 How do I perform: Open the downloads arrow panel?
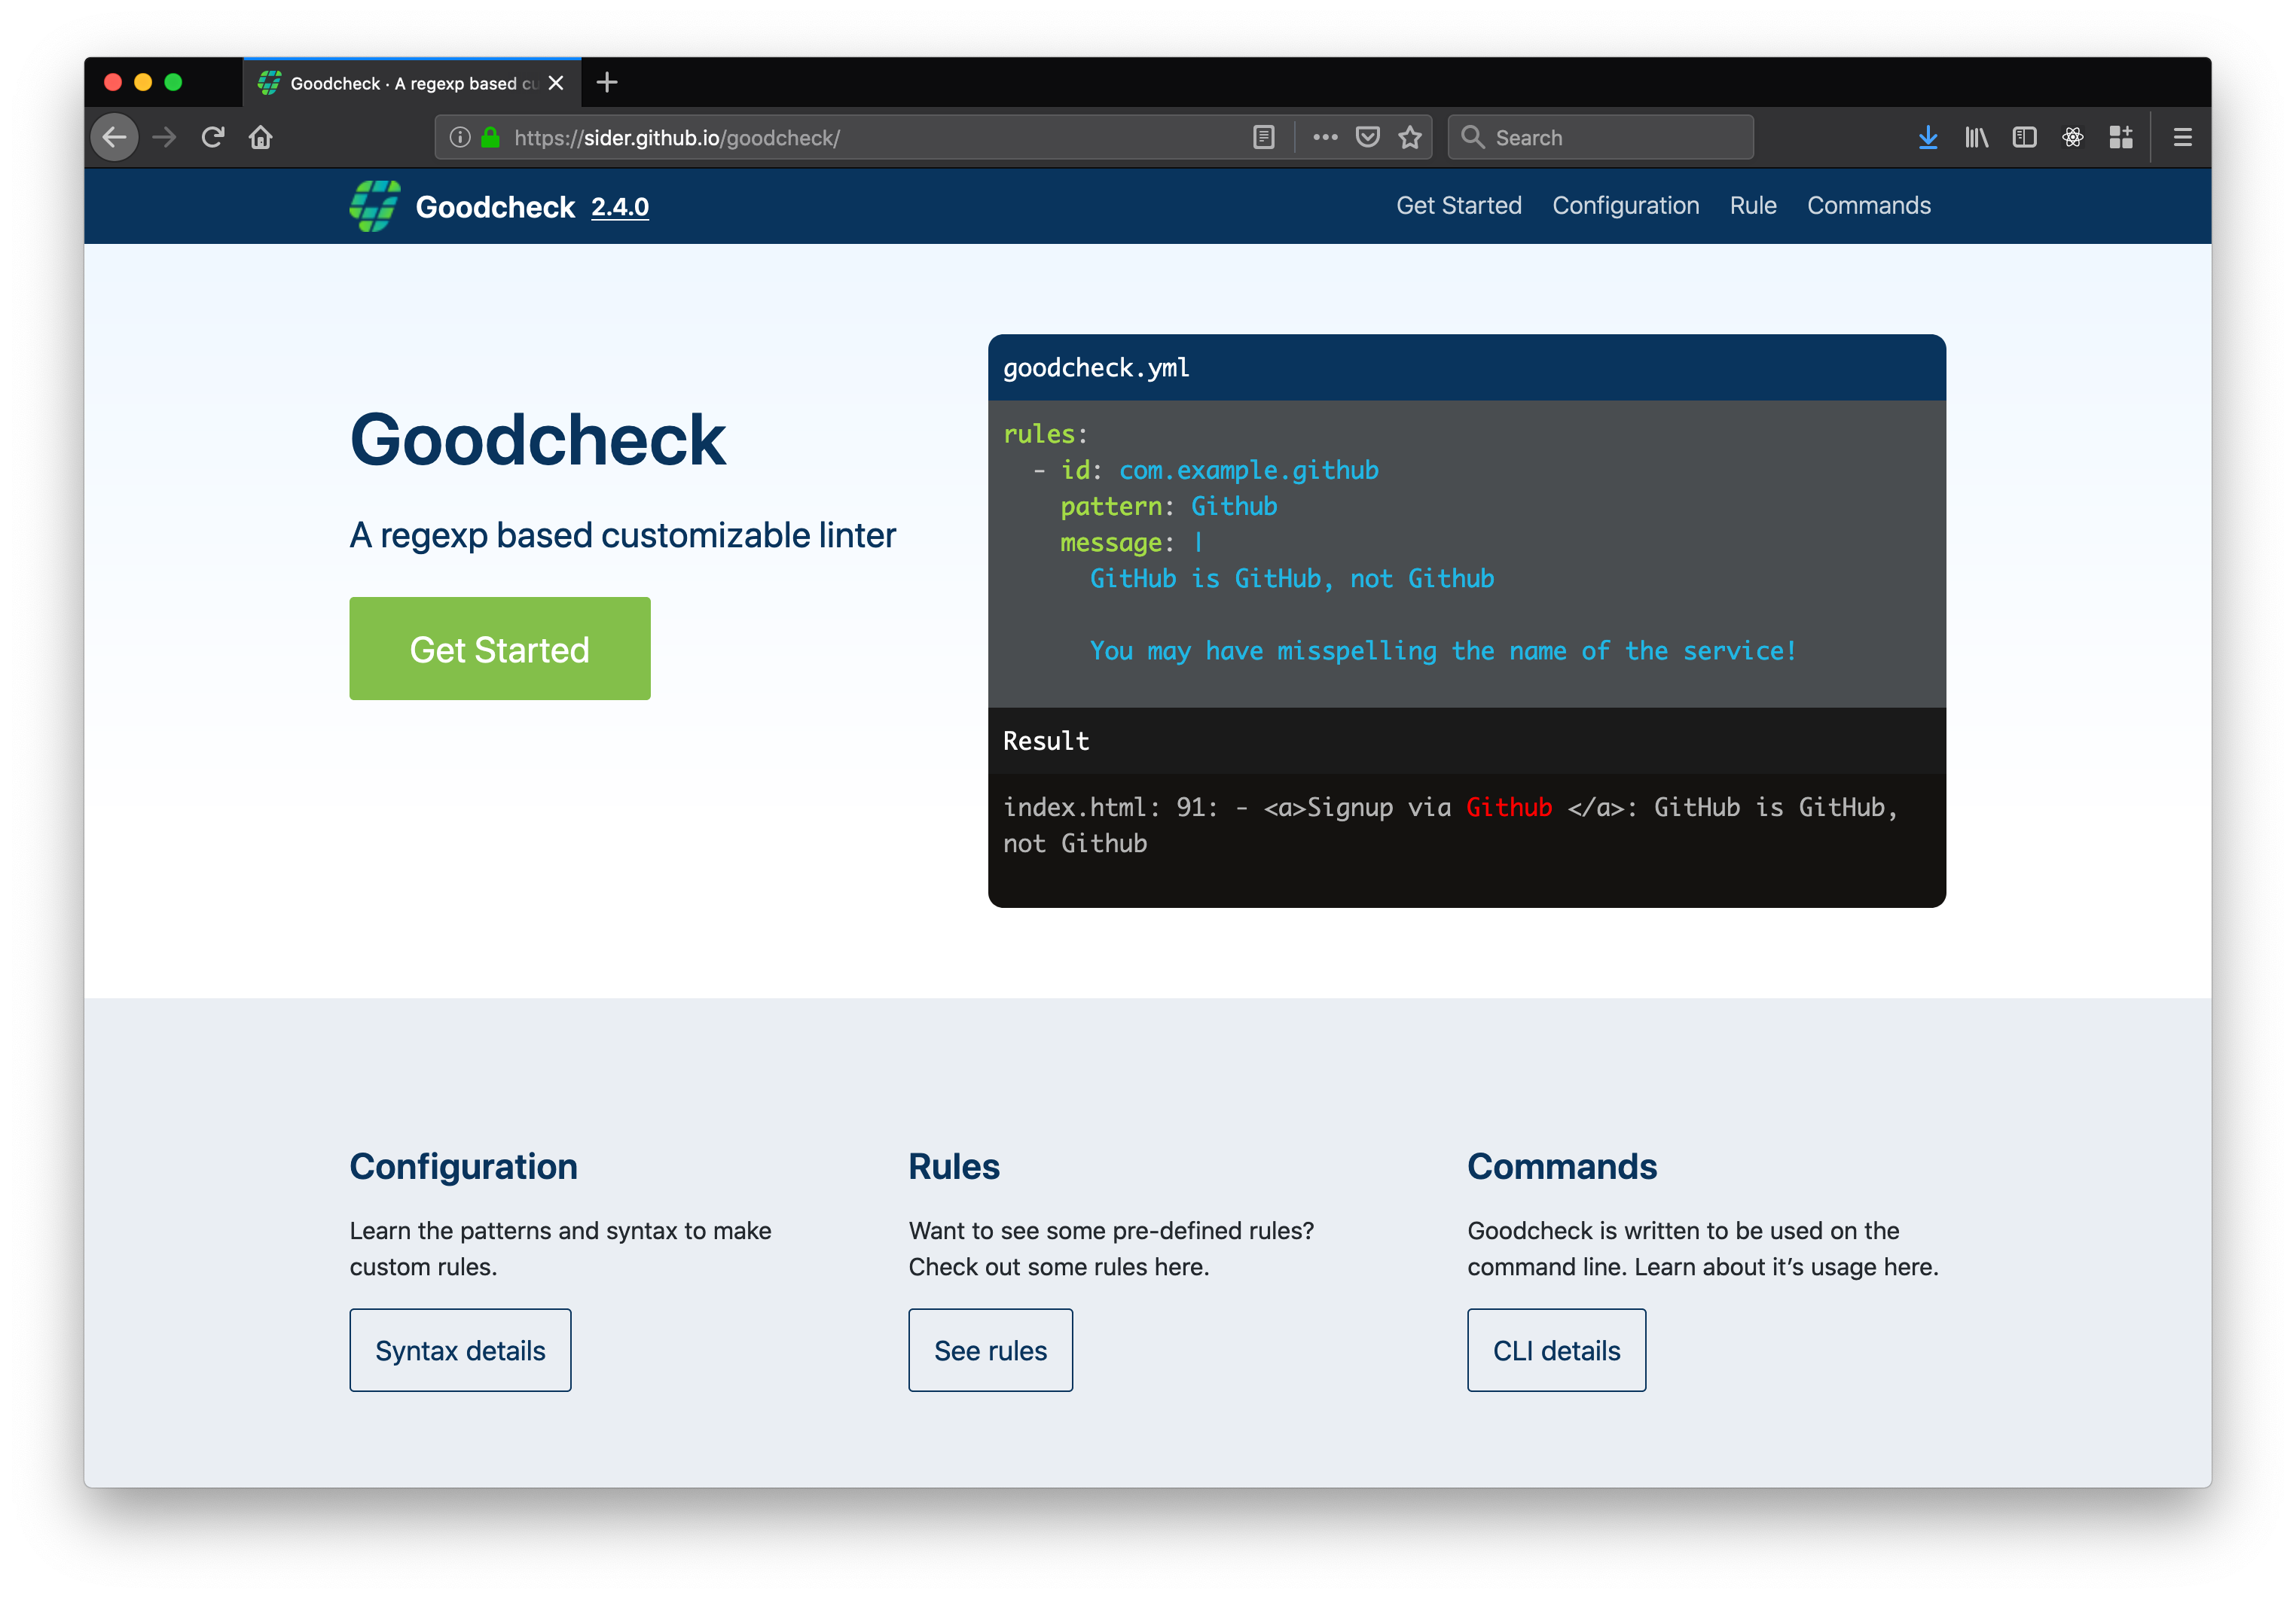tap(1928, 138)
